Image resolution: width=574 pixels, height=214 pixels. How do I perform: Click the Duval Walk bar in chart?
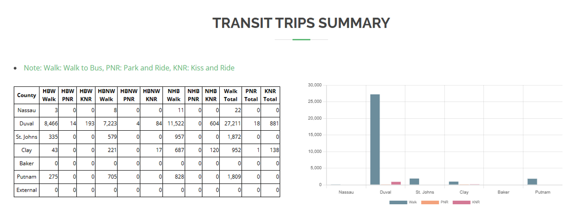point(375,140)
